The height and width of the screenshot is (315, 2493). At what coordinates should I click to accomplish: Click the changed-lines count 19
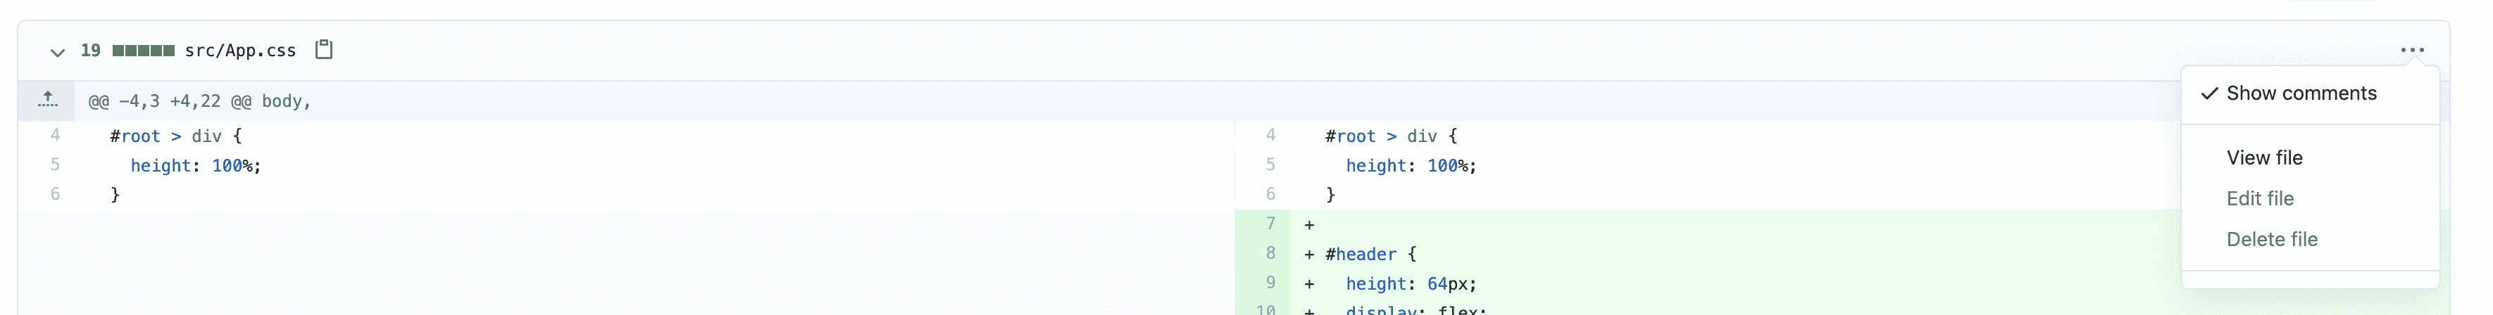(90, 50)
